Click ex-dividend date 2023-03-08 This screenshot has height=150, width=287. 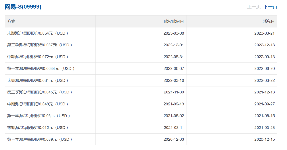pyautogui.click(x=174, y=33)
